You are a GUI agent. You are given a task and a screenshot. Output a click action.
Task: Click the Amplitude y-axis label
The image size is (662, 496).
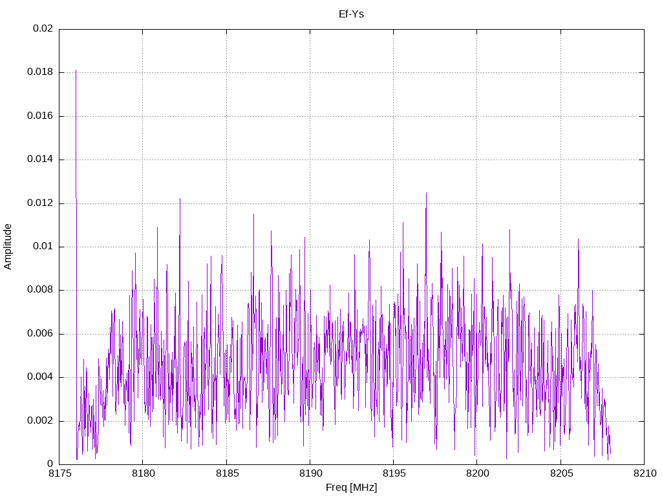[x=8, y=247]
